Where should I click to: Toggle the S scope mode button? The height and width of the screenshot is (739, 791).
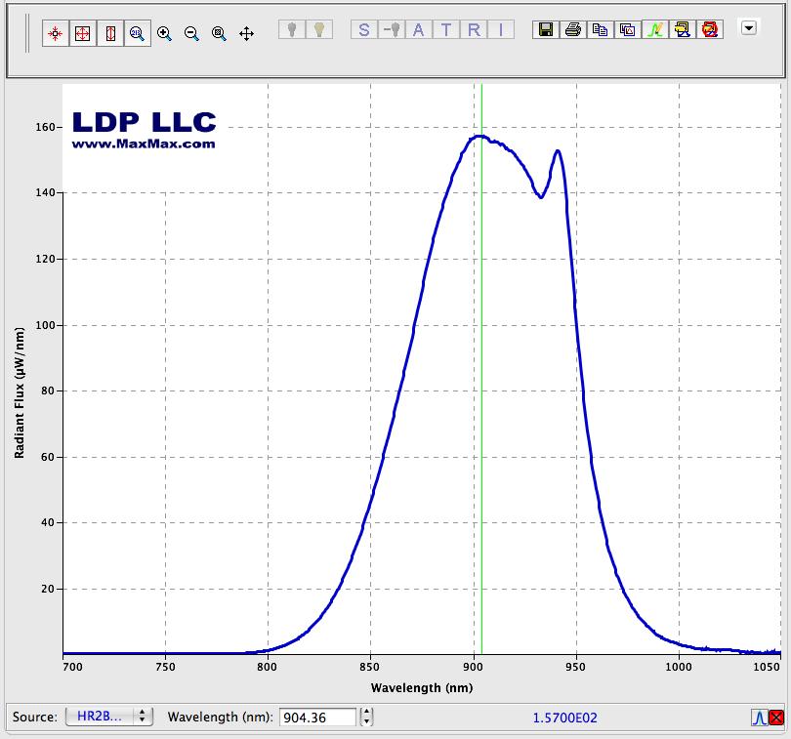click(364, 29)
